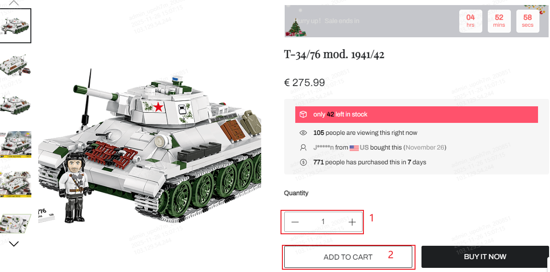Click the quantity number field

tap(323, 221)
